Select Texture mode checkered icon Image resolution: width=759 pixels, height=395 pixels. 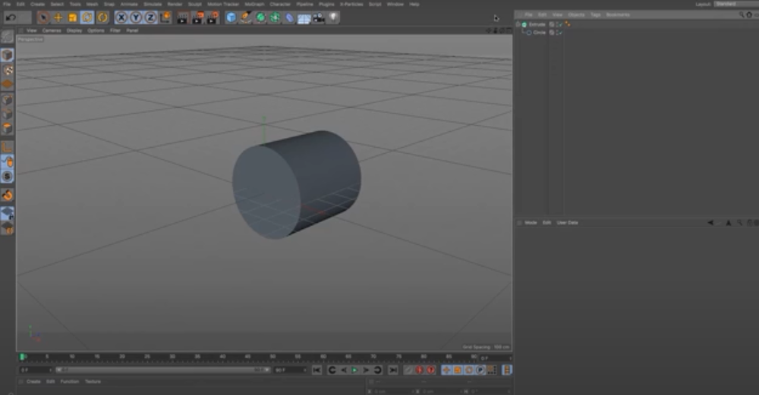coord(8,70)
